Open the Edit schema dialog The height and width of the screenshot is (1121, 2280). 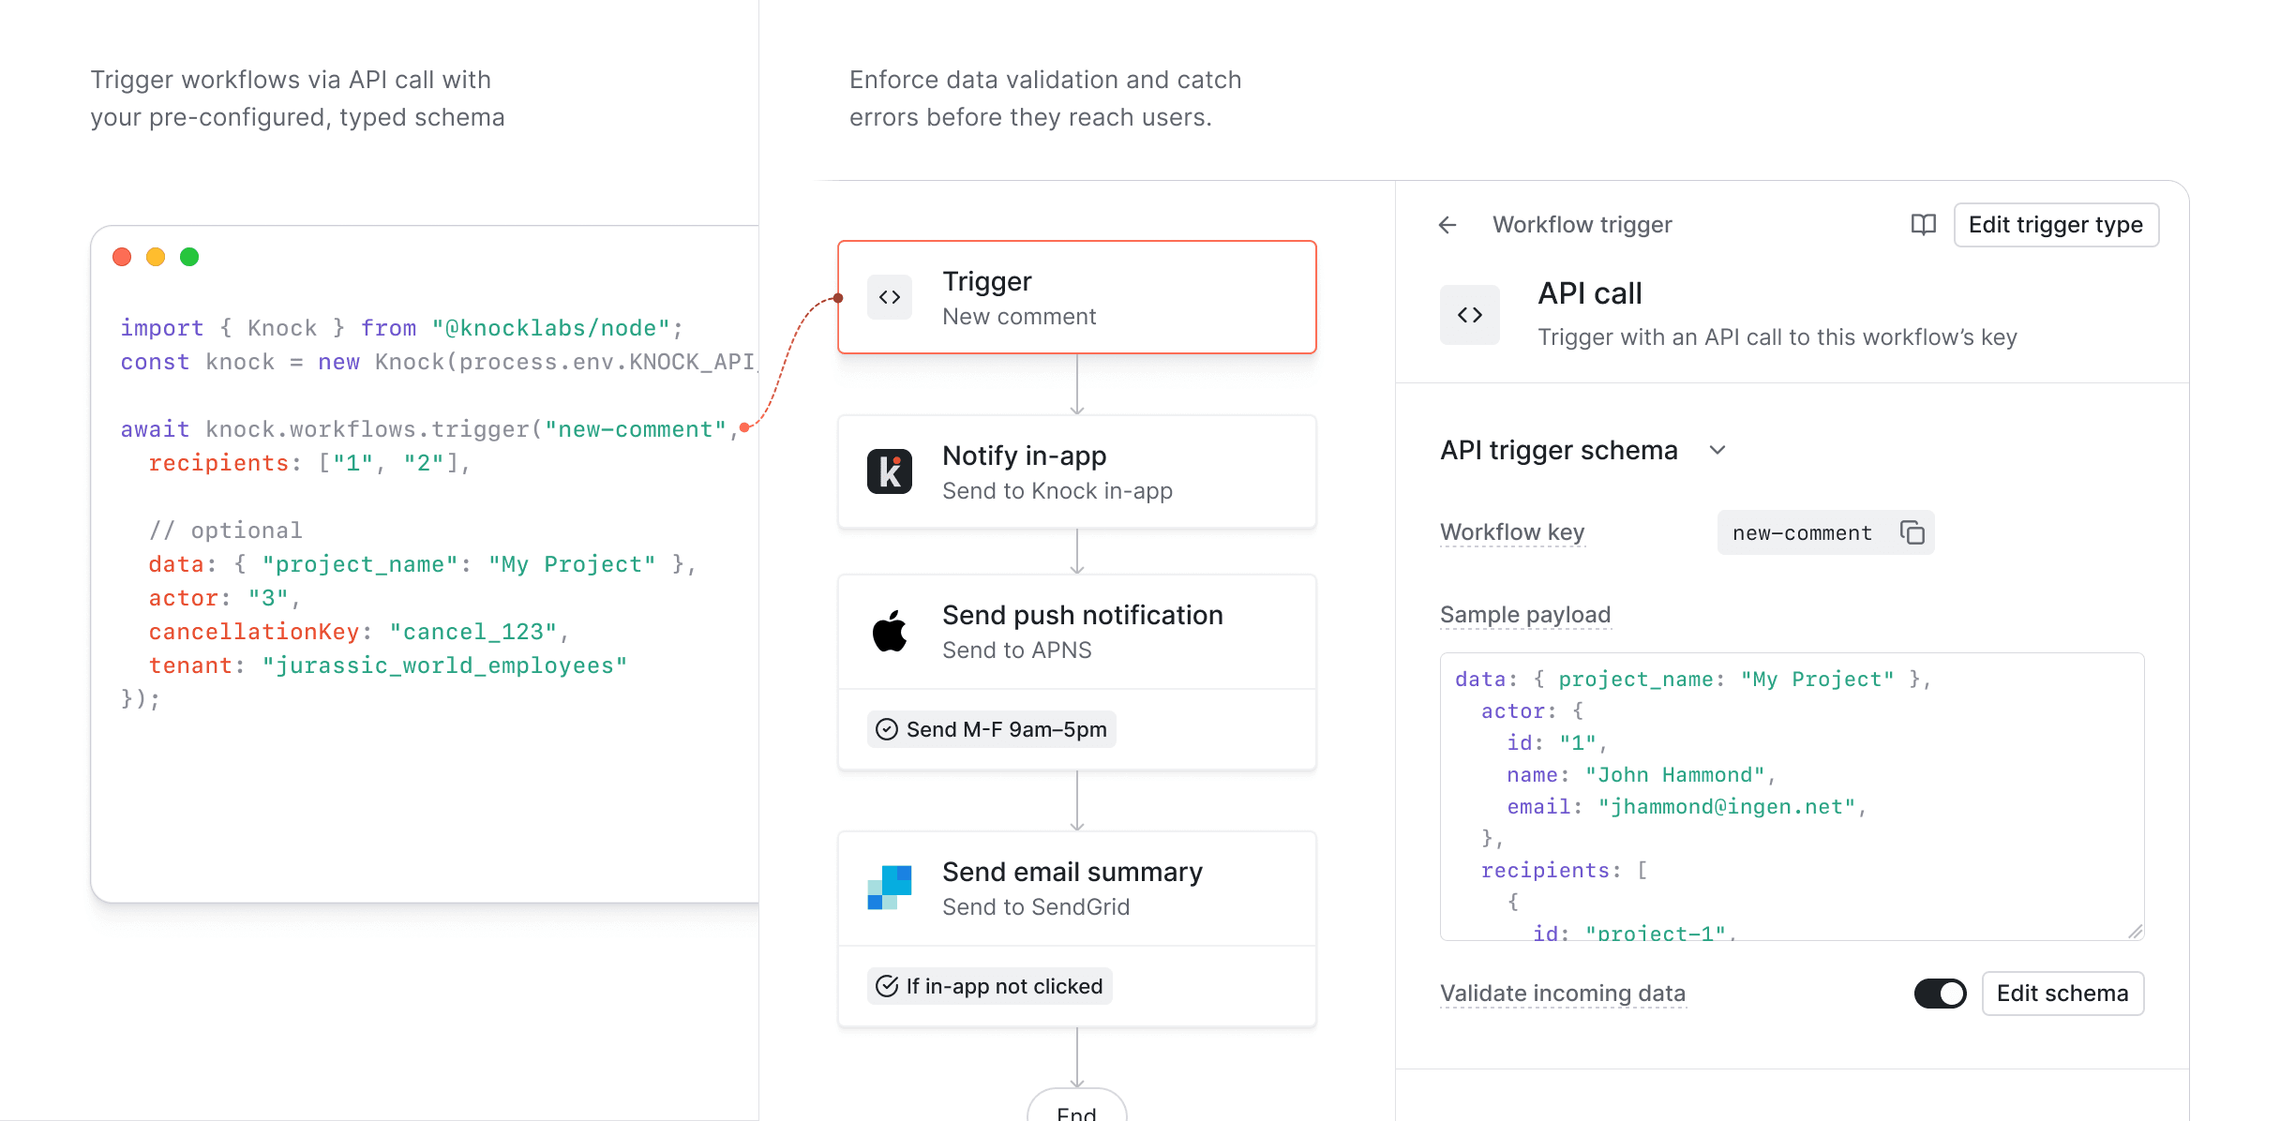coord(2062,994)
